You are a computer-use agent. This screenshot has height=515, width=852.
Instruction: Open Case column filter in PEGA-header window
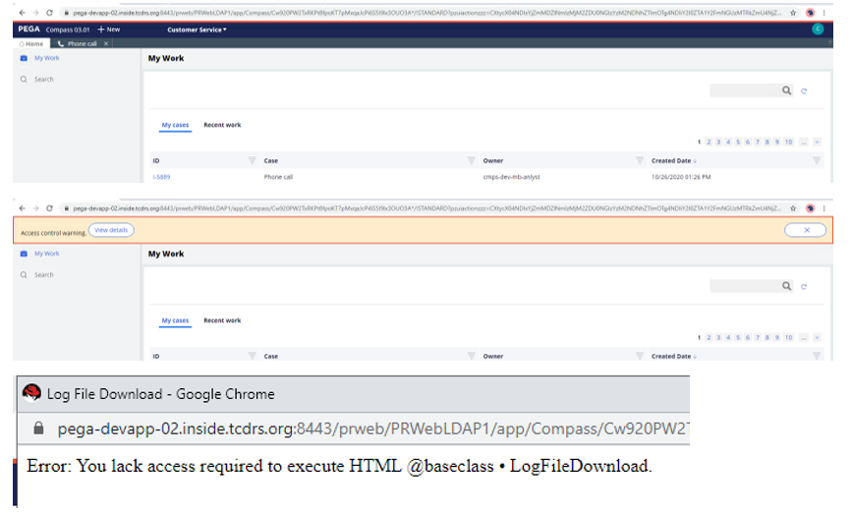coord(471,160)
